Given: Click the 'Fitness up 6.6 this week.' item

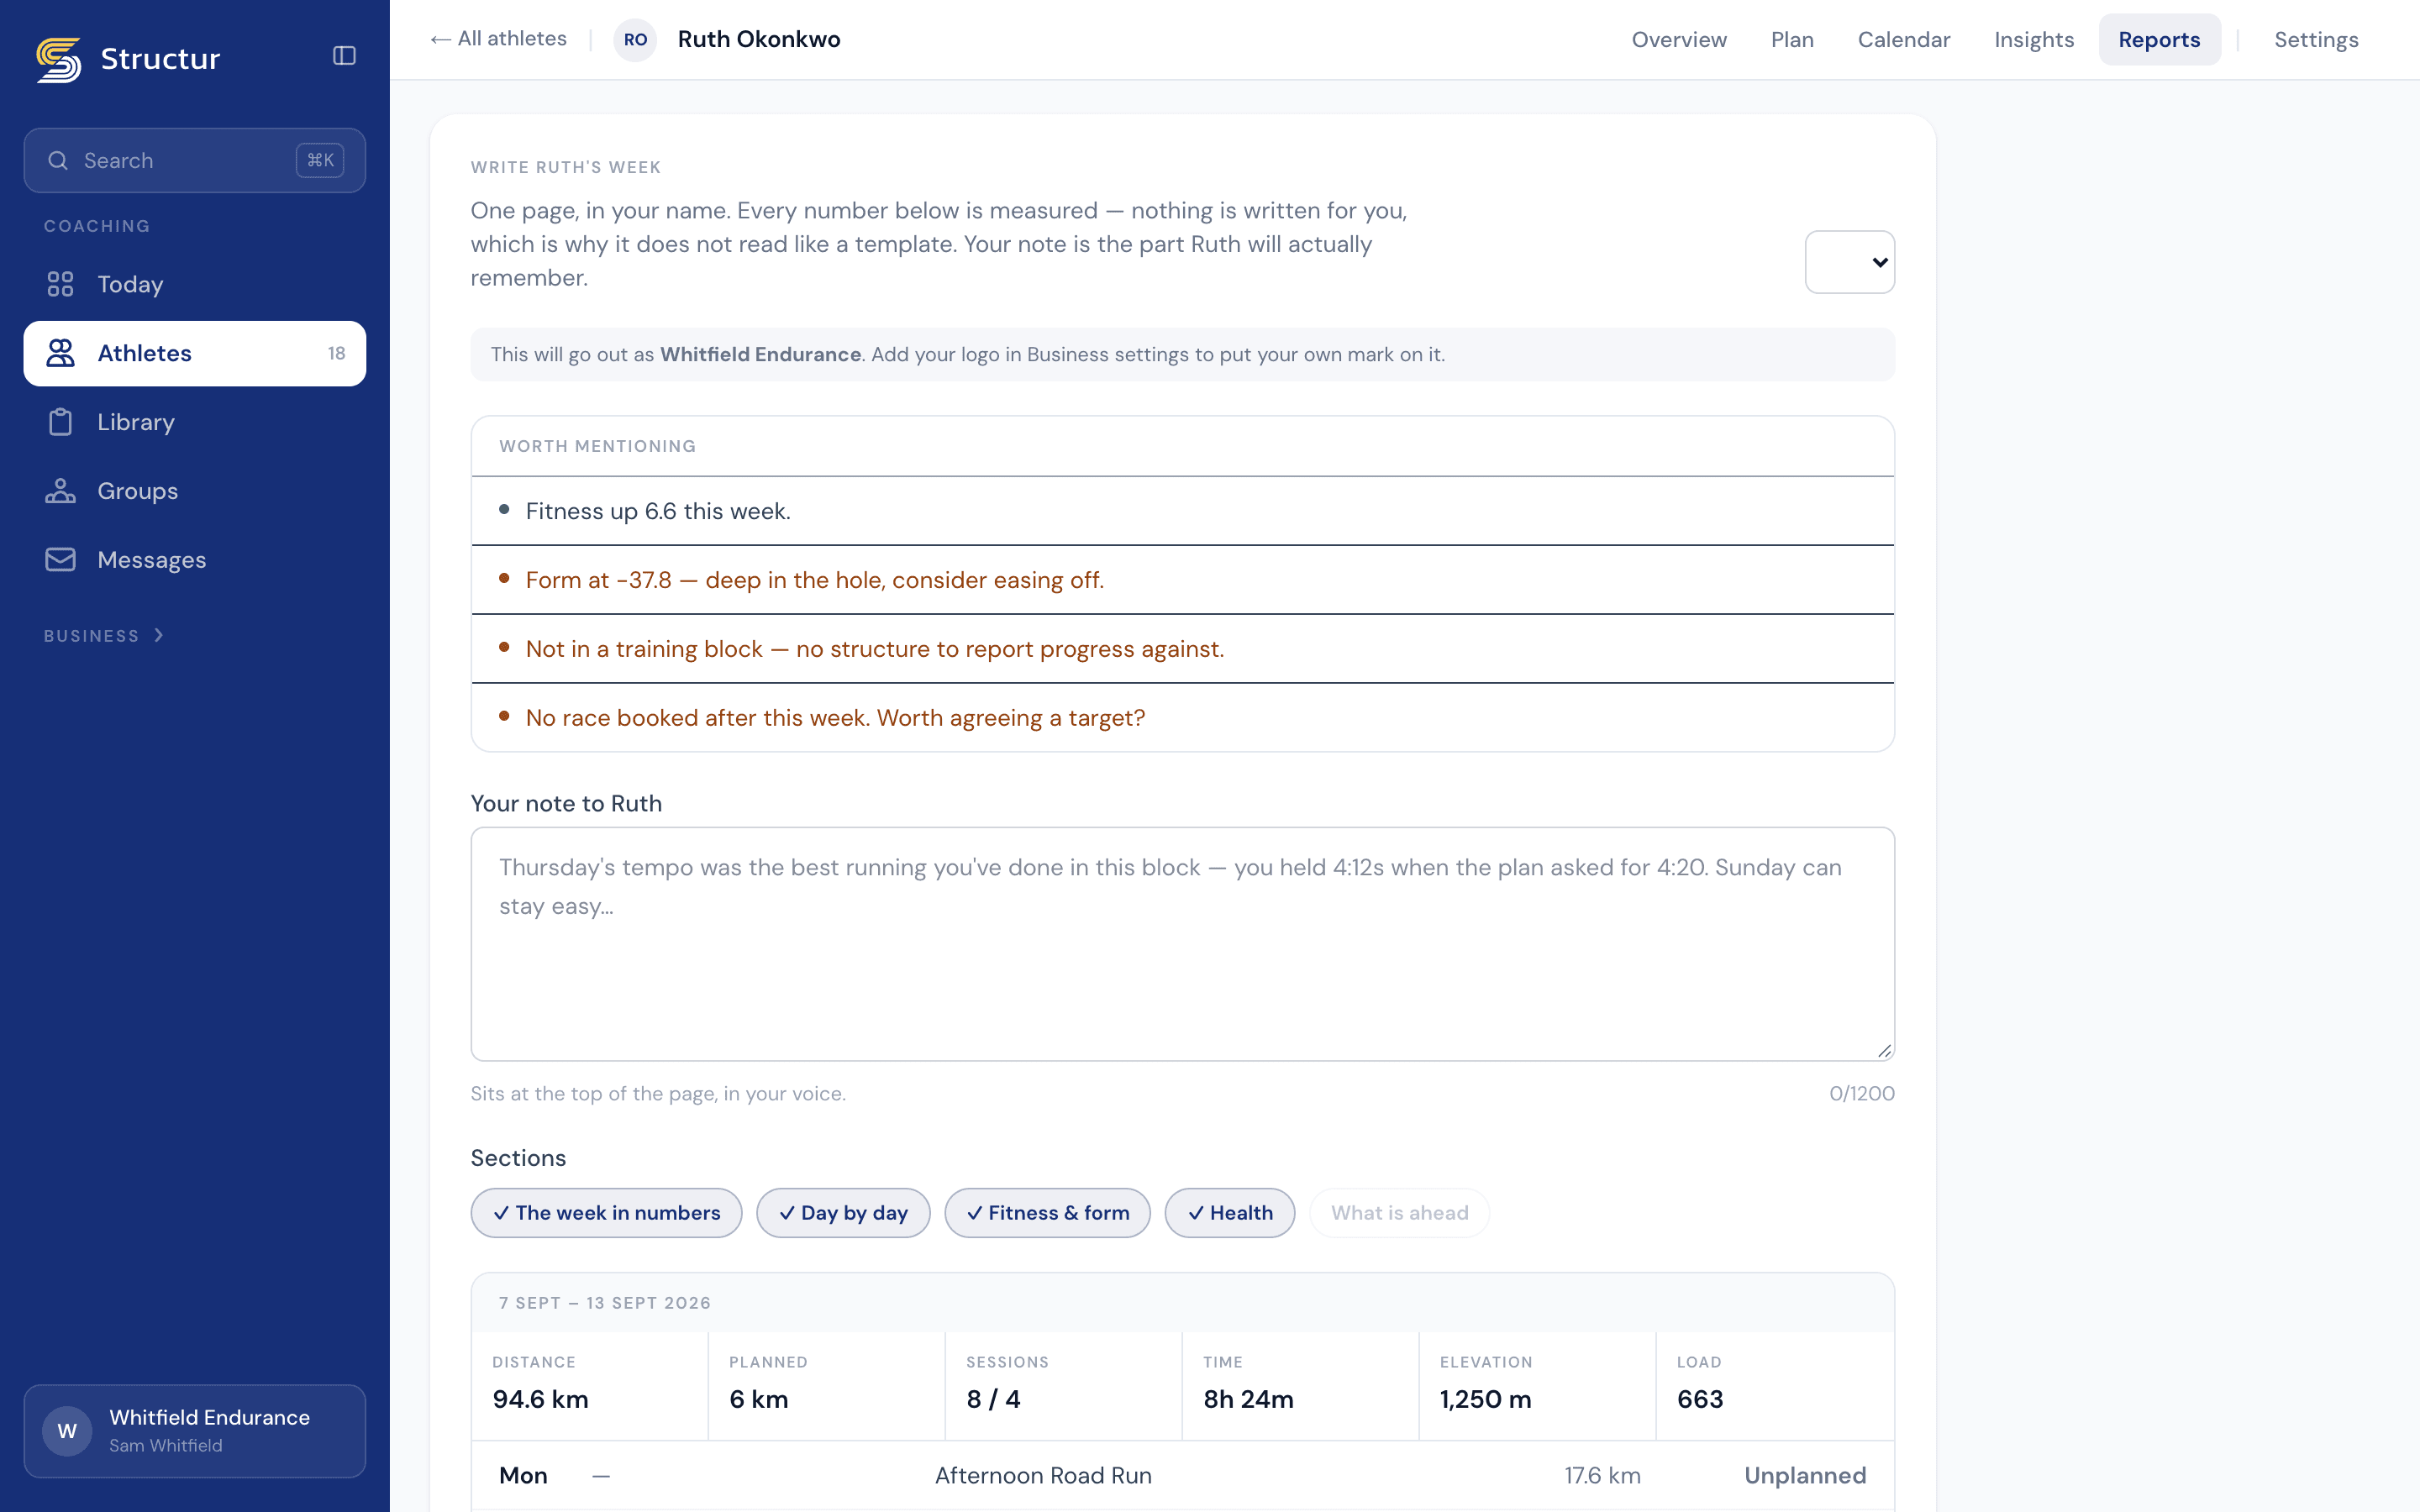Looking at the screenshot, I should click(x=1182, y=511).
